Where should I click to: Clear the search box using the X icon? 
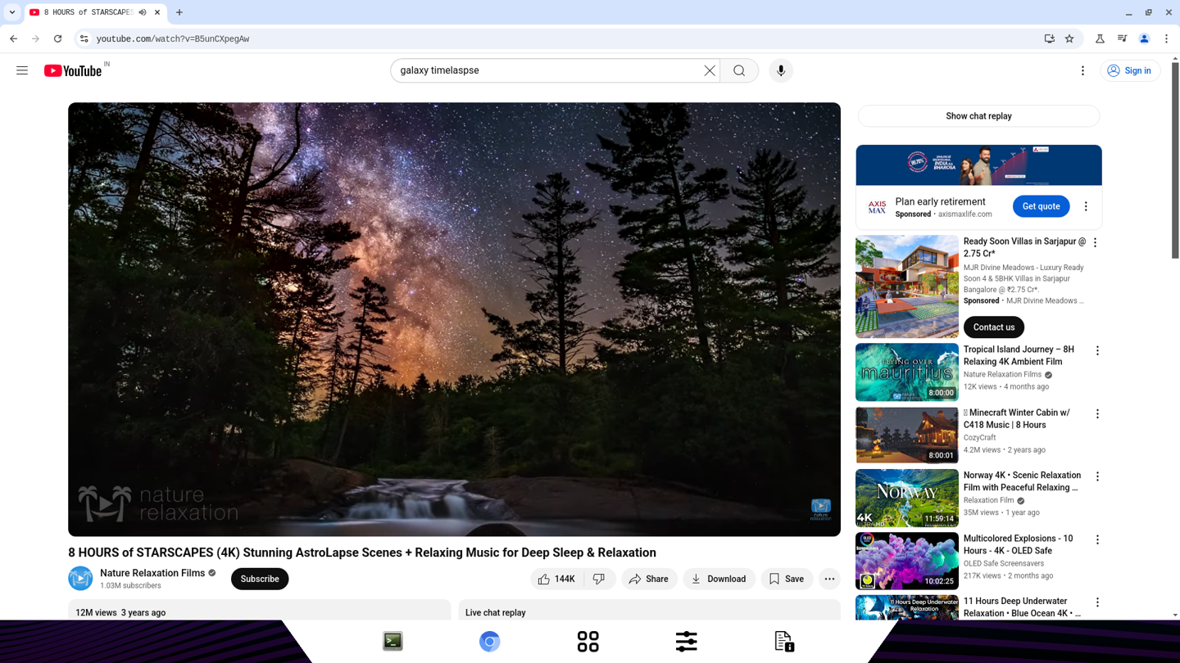click(709, 70)
